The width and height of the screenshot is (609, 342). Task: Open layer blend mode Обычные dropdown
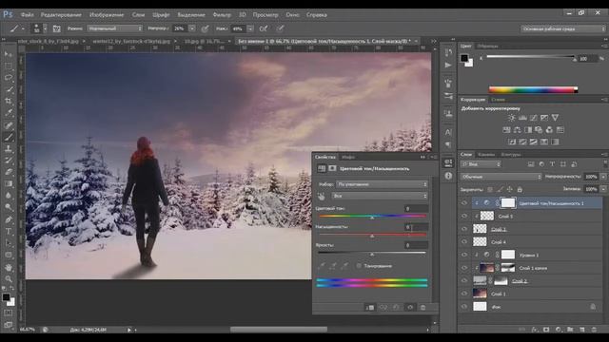pyautogui.click(x=501, y=177)
